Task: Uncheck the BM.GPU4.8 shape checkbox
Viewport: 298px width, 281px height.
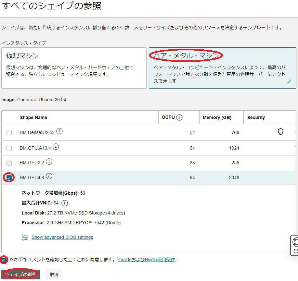Action: tap(9, 177)
